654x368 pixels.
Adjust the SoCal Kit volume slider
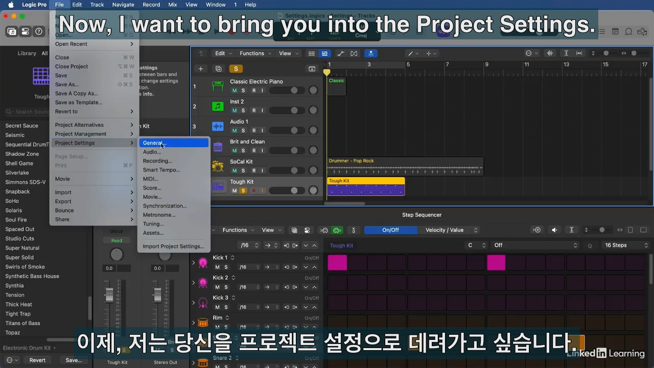click(x=286, y=171)
